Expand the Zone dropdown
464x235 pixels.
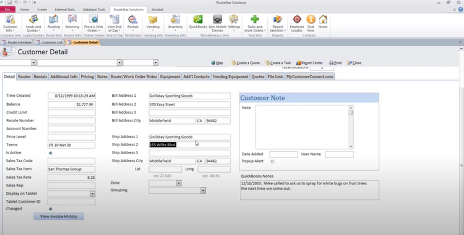pos(178,183)
